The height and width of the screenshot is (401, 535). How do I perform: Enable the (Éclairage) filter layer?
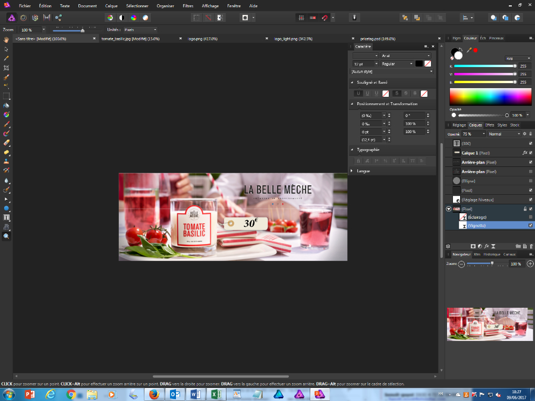tap(531, 217)
